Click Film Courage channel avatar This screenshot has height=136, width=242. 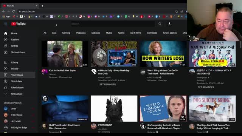[x=143, y=72]
